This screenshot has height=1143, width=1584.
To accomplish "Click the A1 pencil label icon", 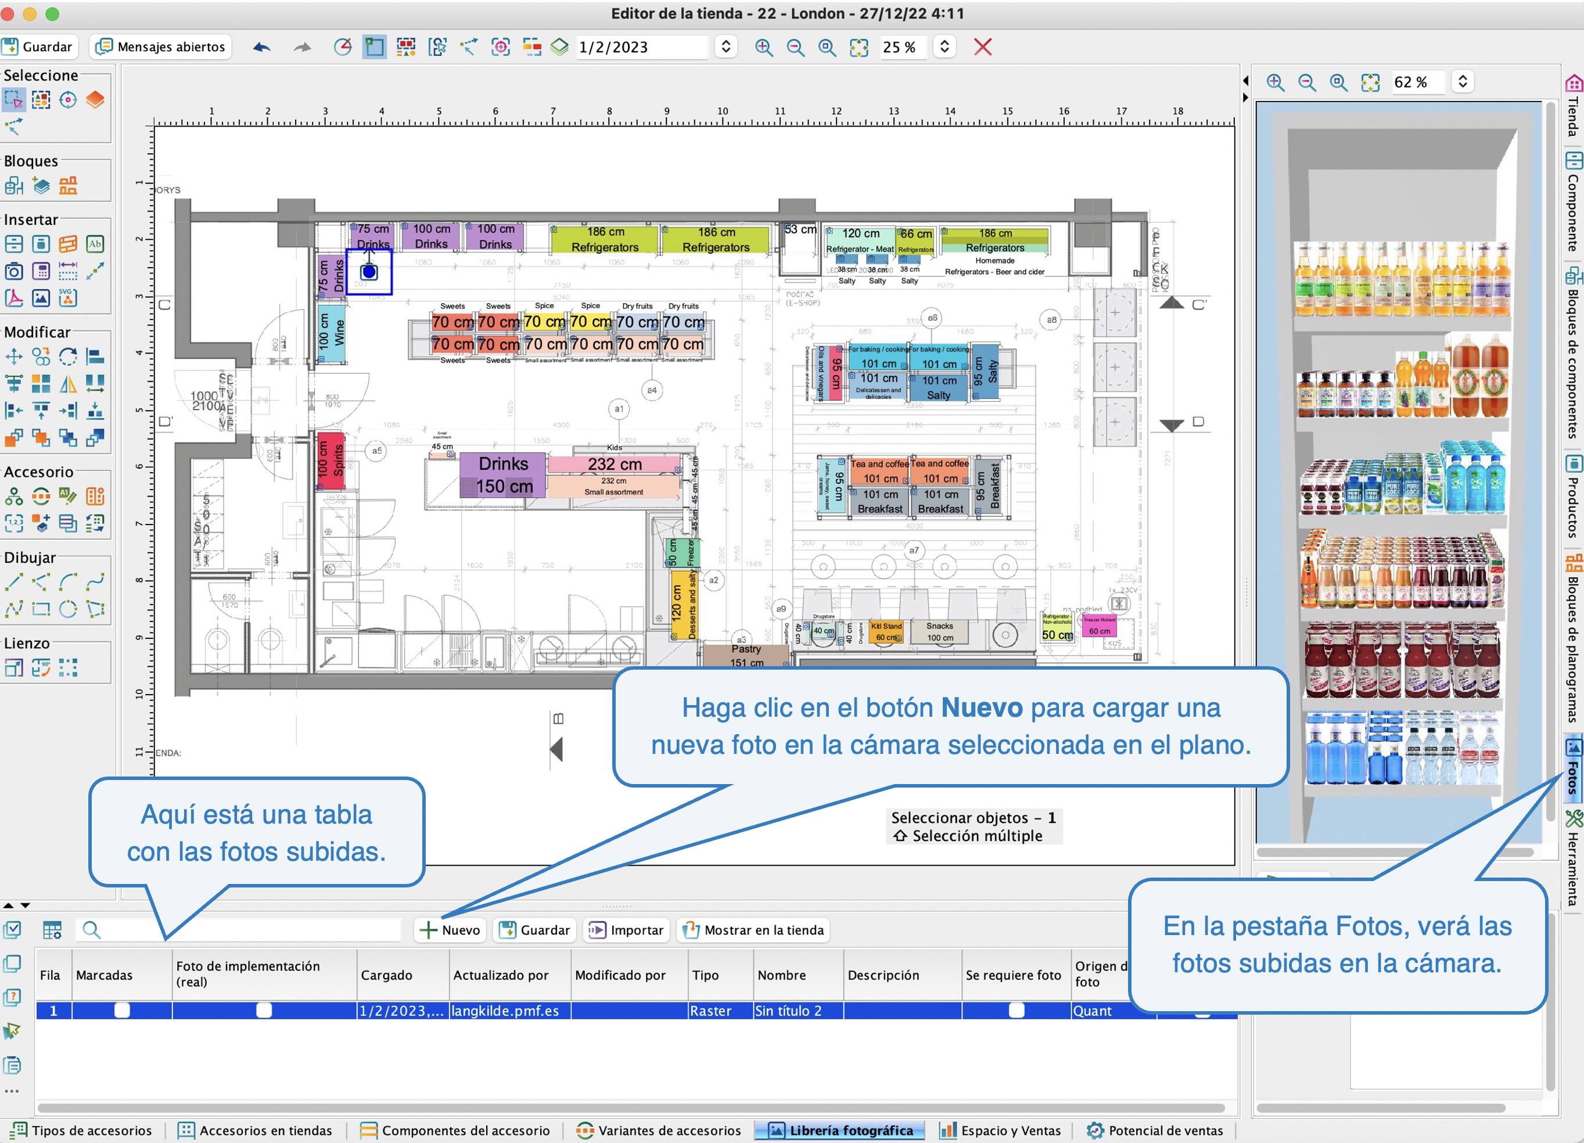I will (x=68, y=497).
